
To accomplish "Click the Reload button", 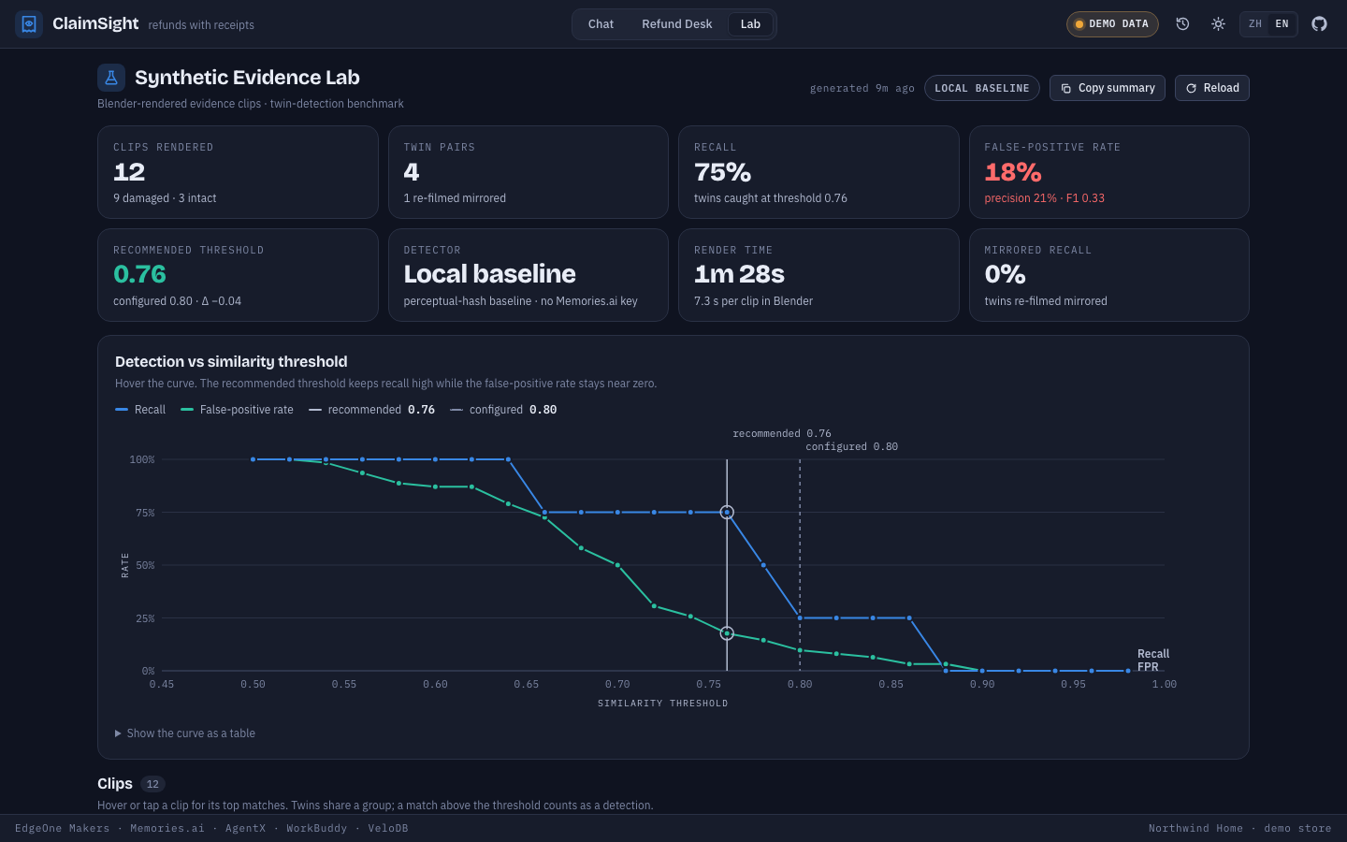I will click(x=1212, y=88).
